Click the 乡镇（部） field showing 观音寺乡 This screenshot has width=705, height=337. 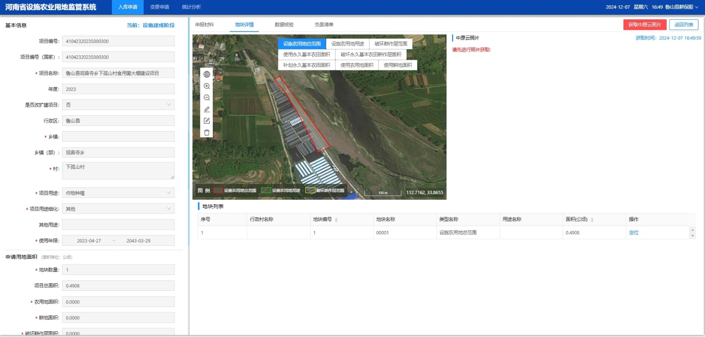click(x=118, y=152)
